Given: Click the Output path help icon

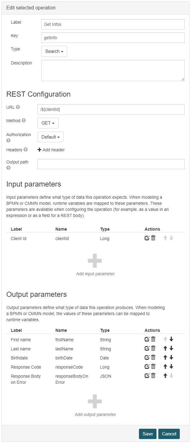Looking at the screenshot, I should pyautogui.click(x=8, y=168).
